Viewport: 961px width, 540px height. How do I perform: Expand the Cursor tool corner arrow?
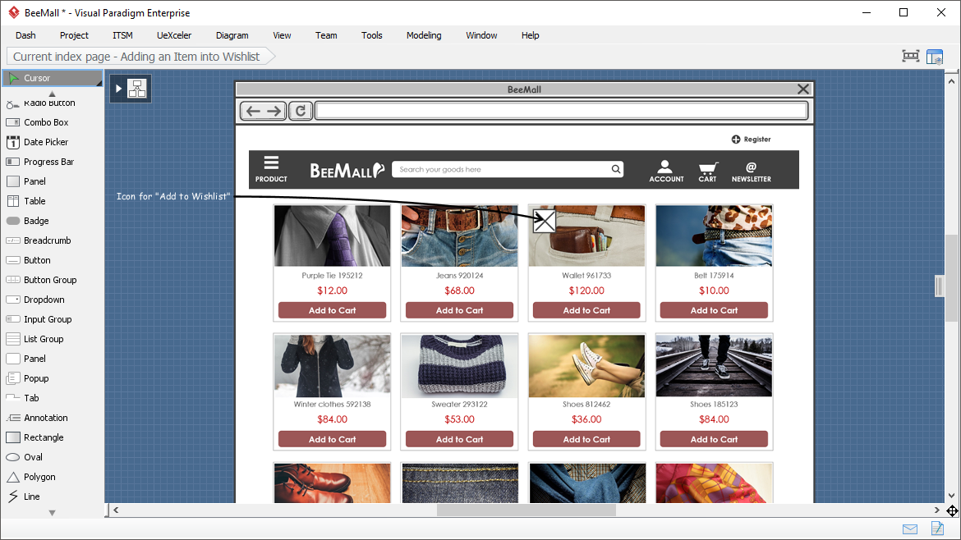click(99, 83)
